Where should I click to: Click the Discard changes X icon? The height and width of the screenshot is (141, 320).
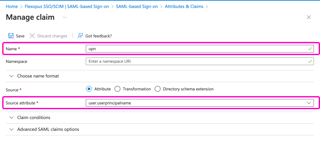coord(32,36)
